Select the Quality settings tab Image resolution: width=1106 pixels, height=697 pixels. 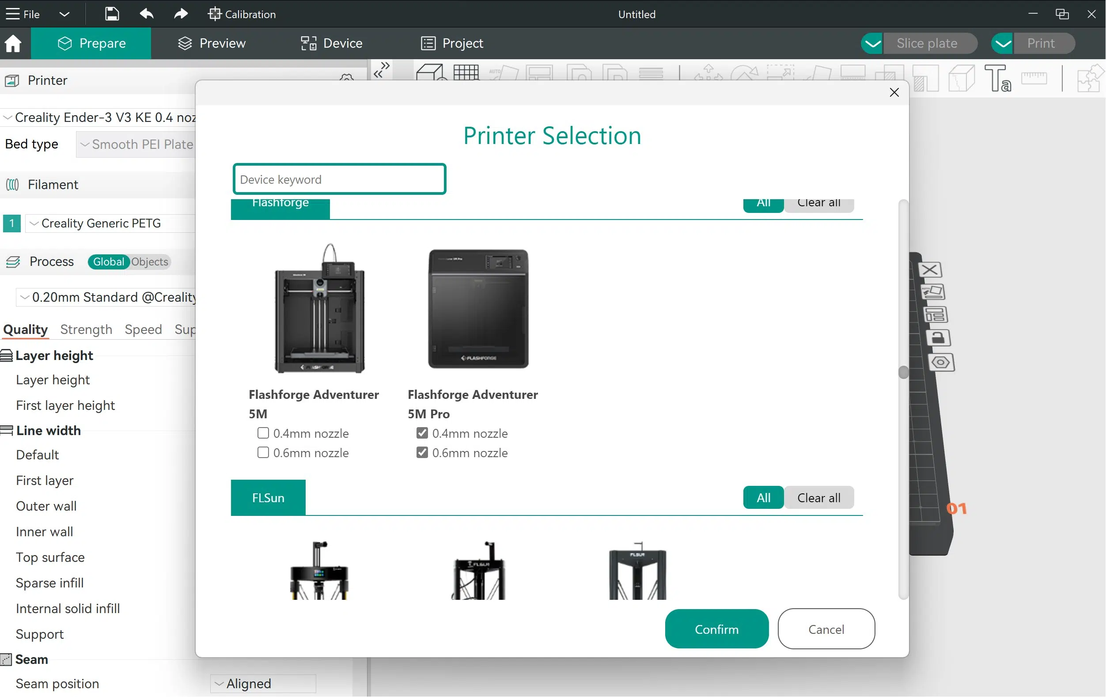(25, 329)
